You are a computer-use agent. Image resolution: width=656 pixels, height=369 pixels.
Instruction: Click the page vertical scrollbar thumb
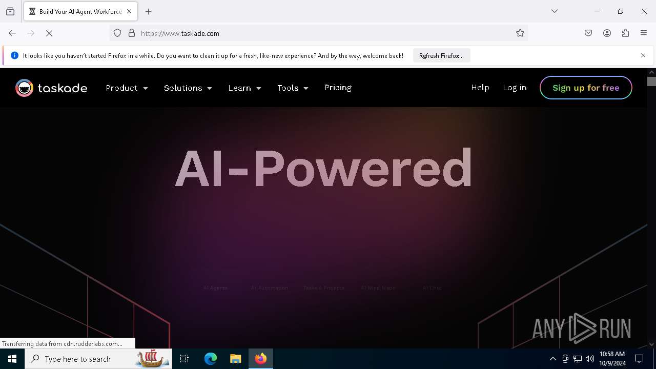[651, 81]
